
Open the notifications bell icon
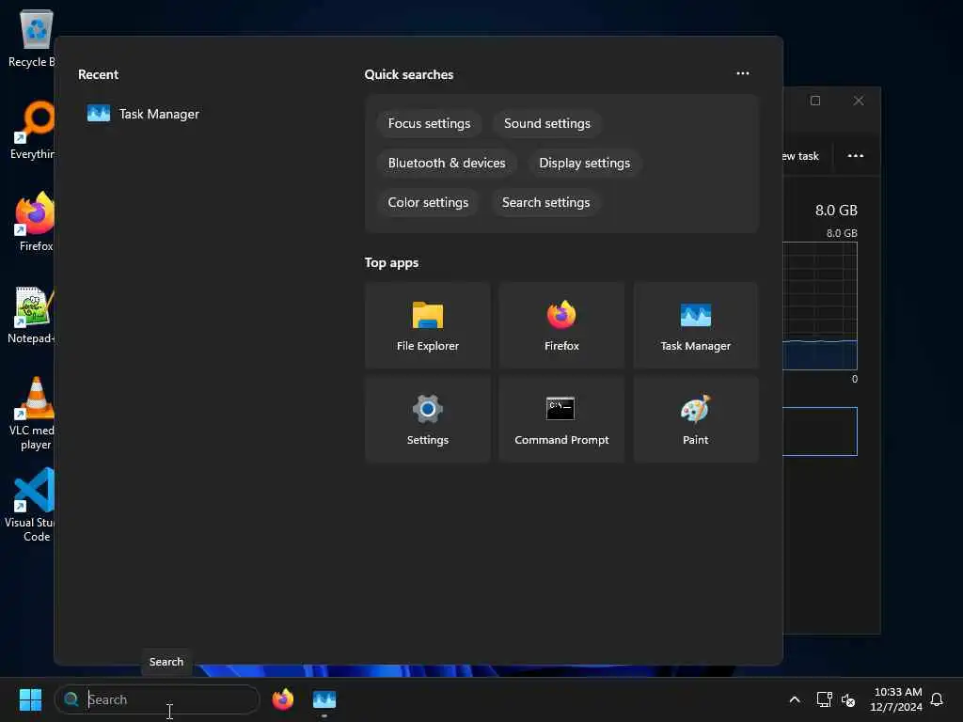(937, 699)
